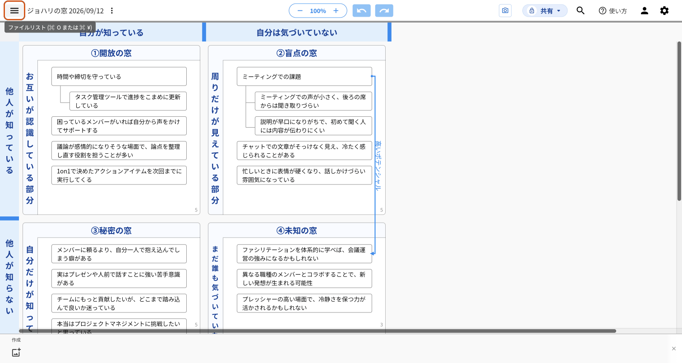
Task: Select the 他人が知らない row header
Action: 9,277
